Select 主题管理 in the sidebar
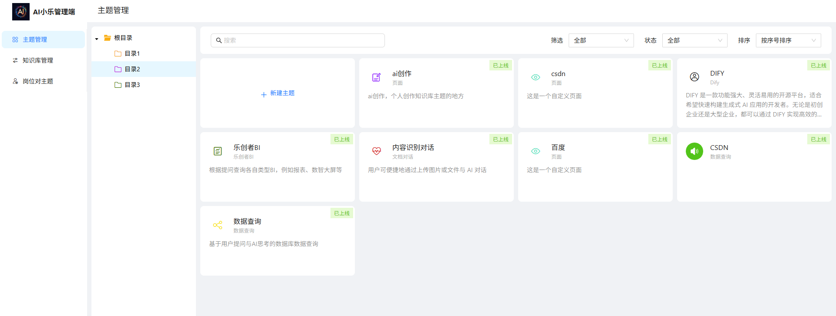 (x=35, y=40)
